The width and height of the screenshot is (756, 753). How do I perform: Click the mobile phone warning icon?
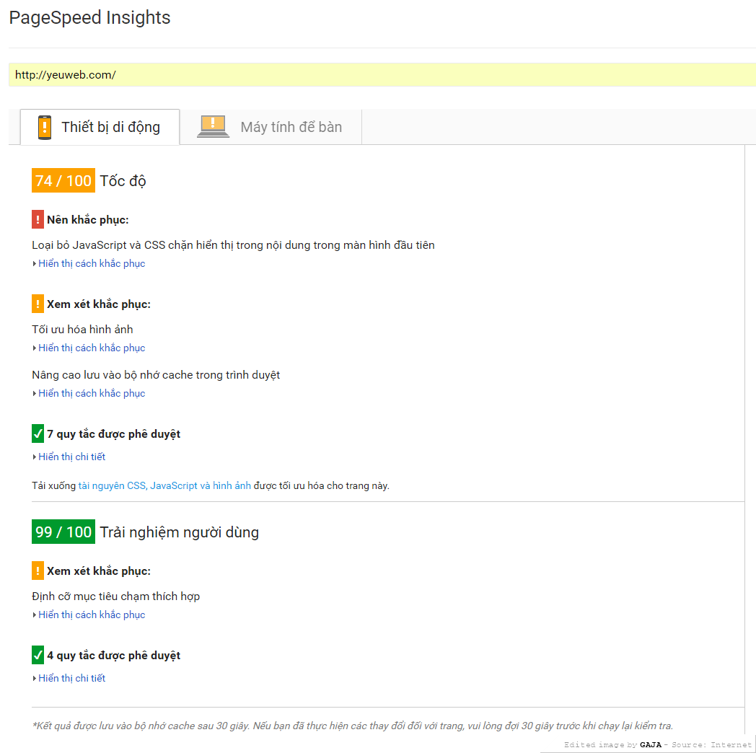pyautogui.click(x=44, y=127)
